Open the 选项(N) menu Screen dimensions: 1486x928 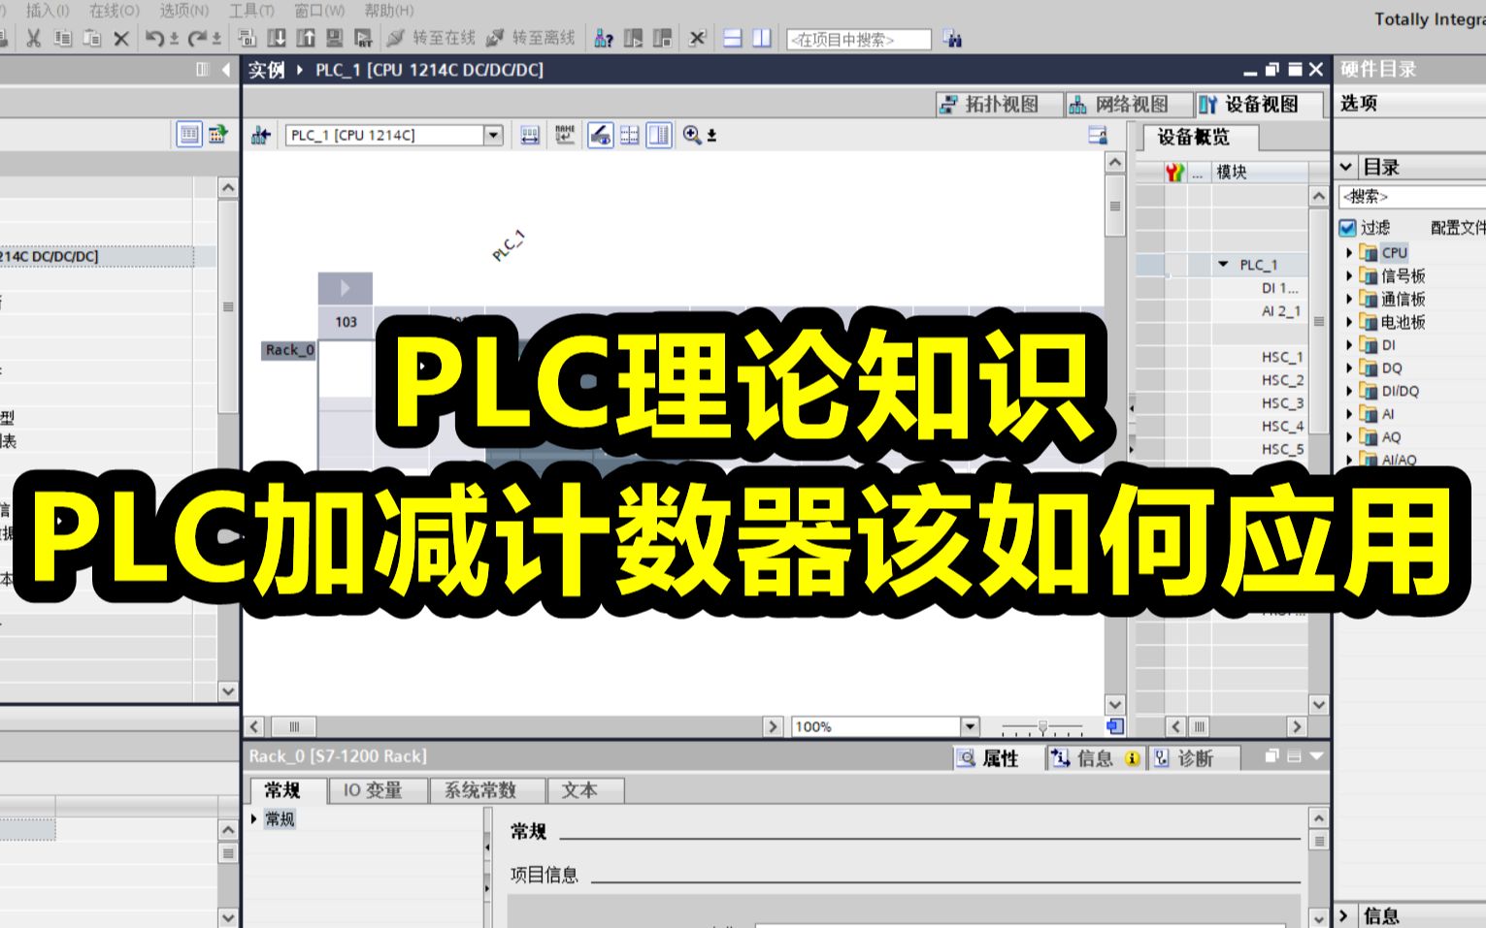click(x=184, y=11)
